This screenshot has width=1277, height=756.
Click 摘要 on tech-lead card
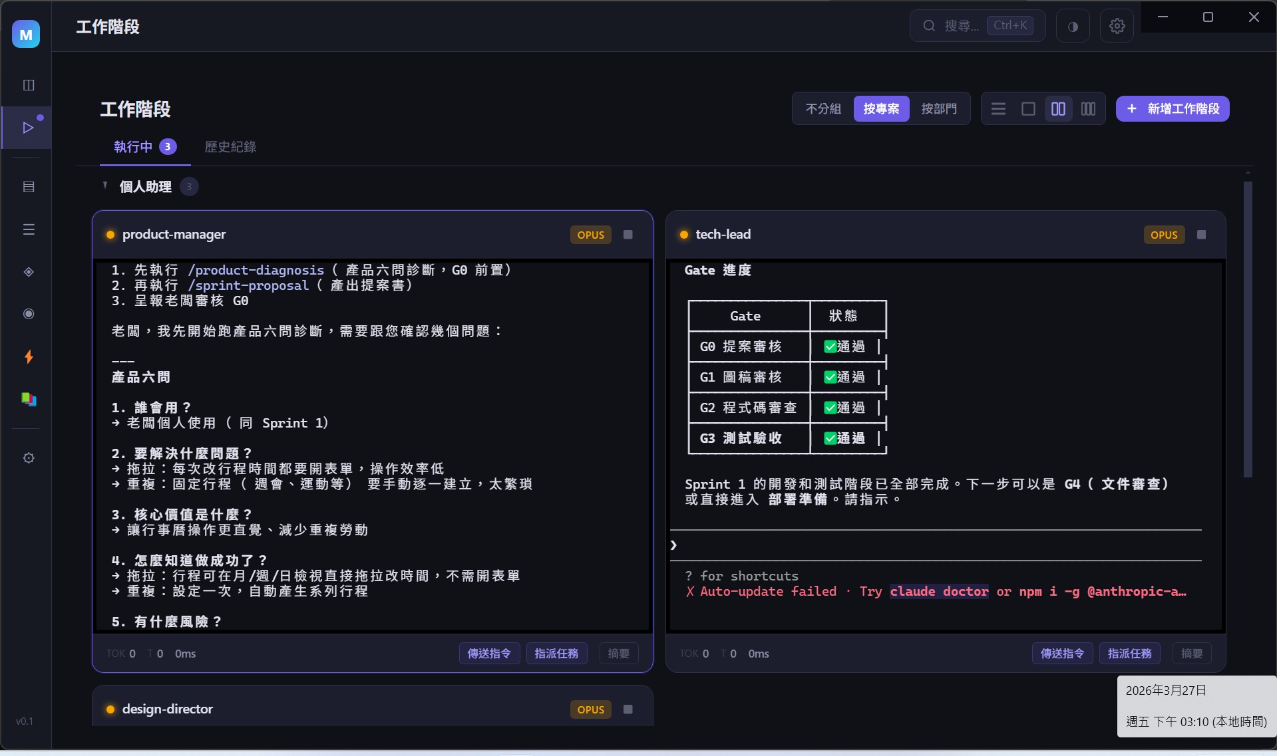[1192, 654]
